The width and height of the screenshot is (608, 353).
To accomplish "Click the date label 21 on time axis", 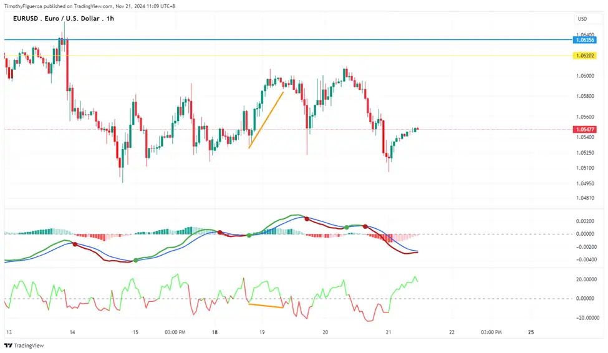I will point(388,332).
